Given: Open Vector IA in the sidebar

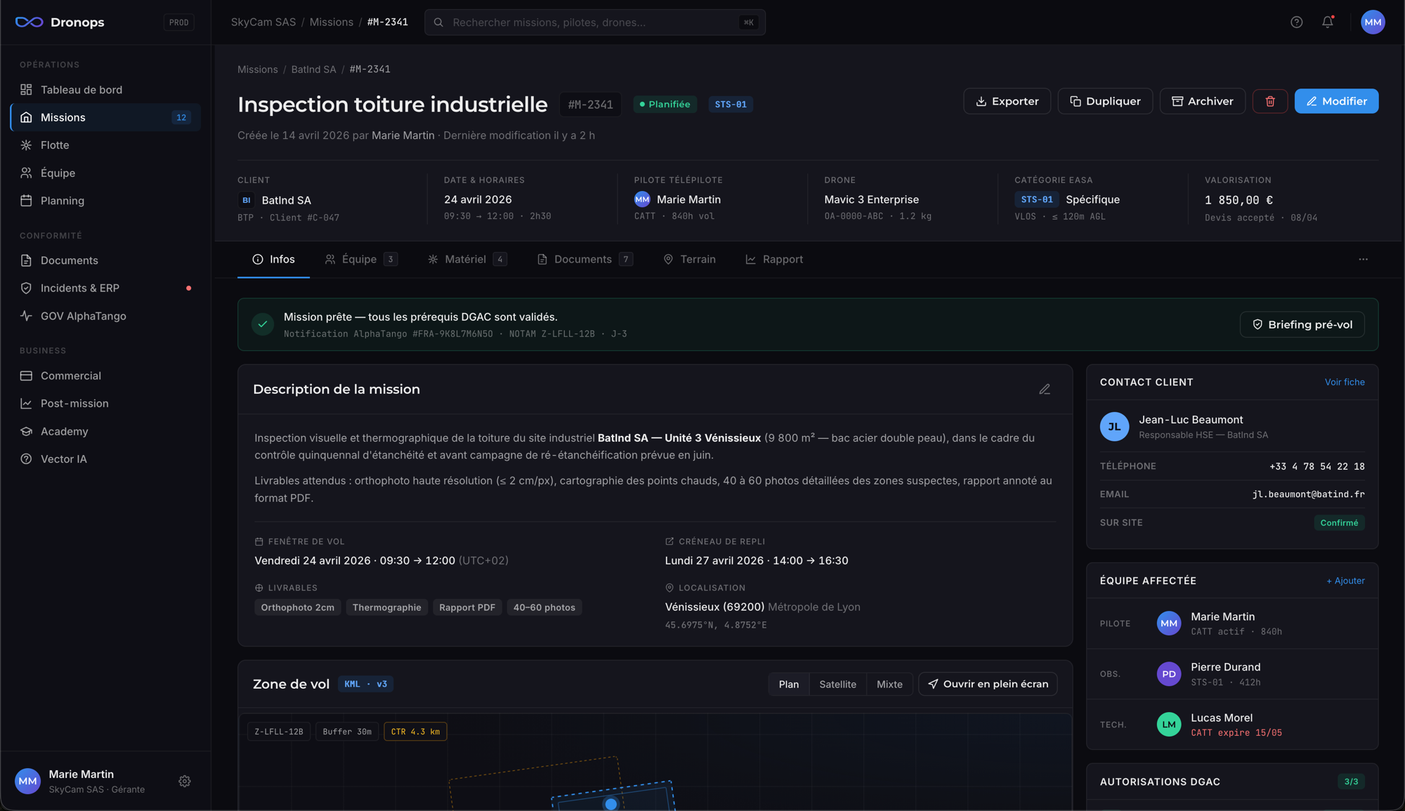Looking at the screenshot, I should pyautogui.click(x=105, y=459).
